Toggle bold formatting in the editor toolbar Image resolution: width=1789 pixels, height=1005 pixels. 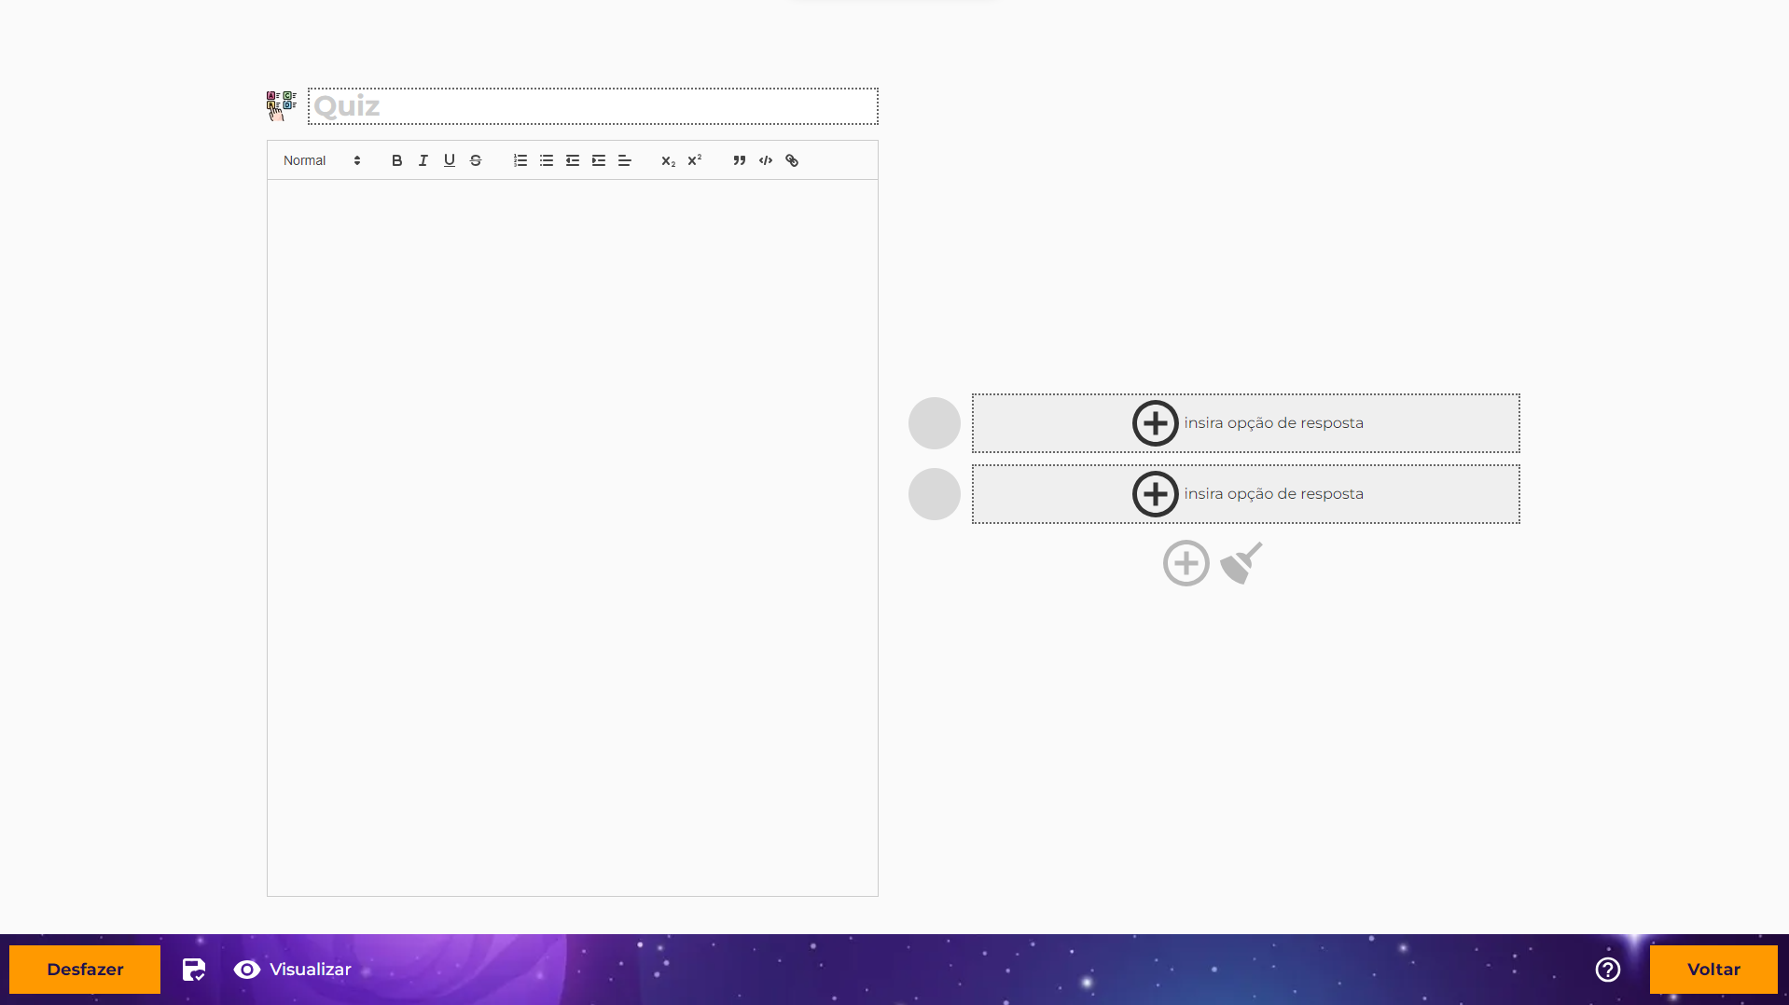point(396,160)
